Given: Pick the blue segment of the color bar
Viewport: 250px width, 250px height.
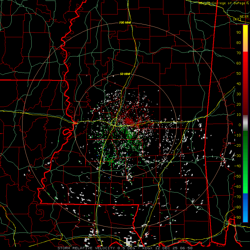Looking at the screenshot, I should pyautogui.click(x=245, y=208).
